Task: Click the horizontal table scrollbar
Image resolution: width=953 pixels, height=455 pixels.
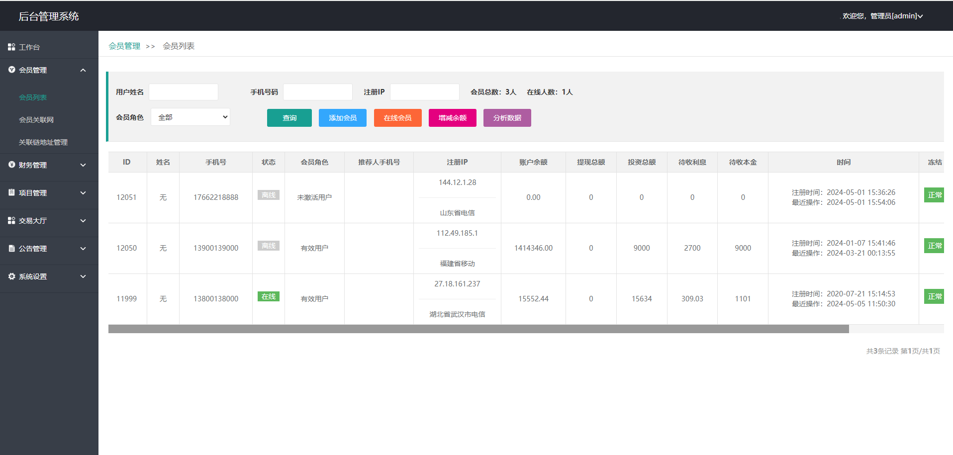Action: 478,329
